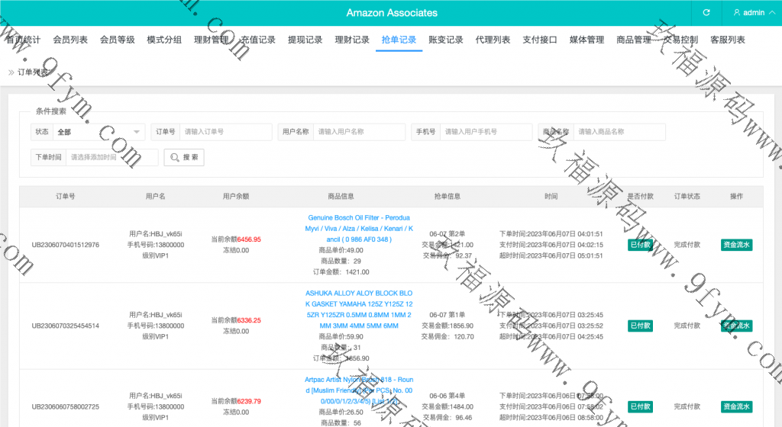Expand the 状态 status dropdown
Viewport: 782px width, 427px height.
pyautogui.click(x=98, y=132)
